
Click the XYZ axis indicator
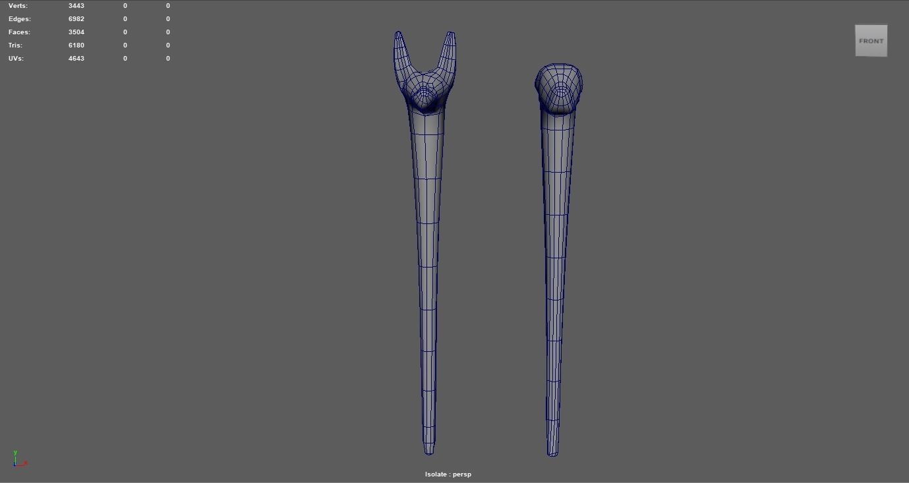click(20, 459)
